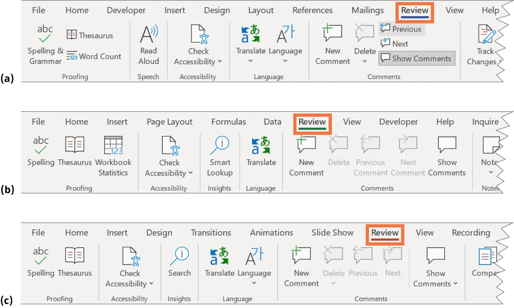Viewport: 514px width, 308px height.
Task: Toggle Show Comments in the Word ribbon
Action: click(x=416, y=58)
